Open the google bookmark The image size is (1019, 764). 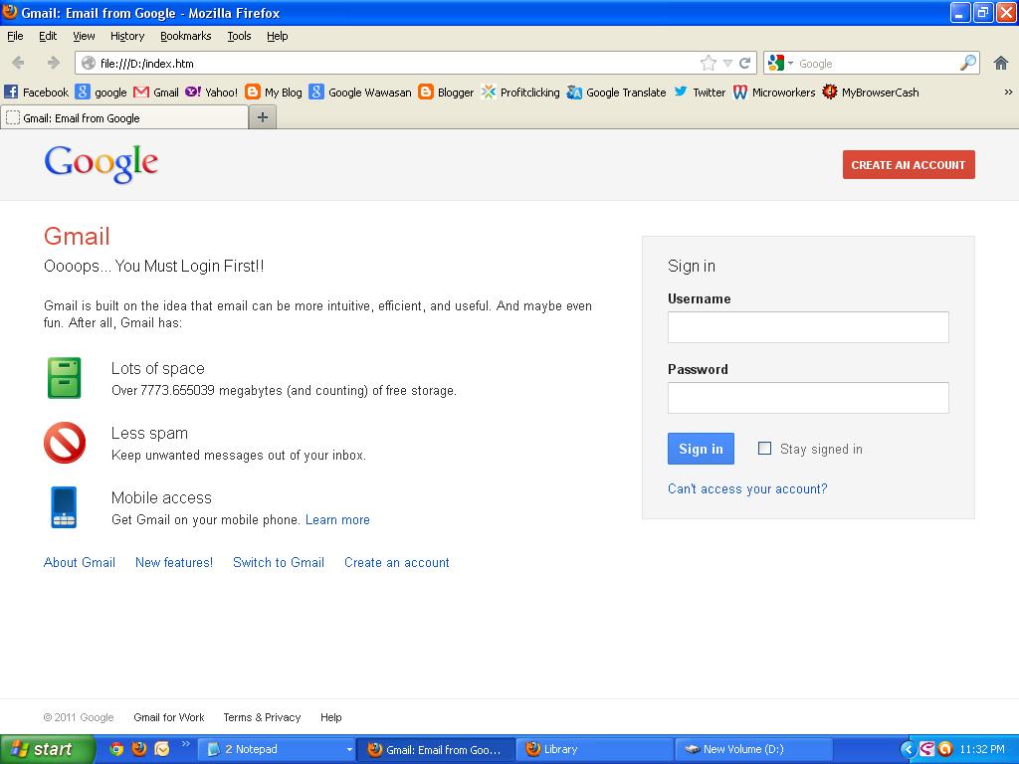pyautogui.click(x=101, y=93)
